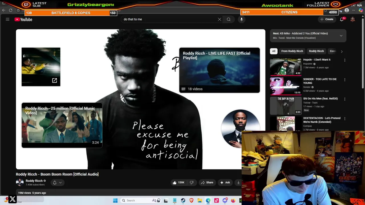The image size is (365, 205).
Task: Click the Share button
Action: (207, 183)
